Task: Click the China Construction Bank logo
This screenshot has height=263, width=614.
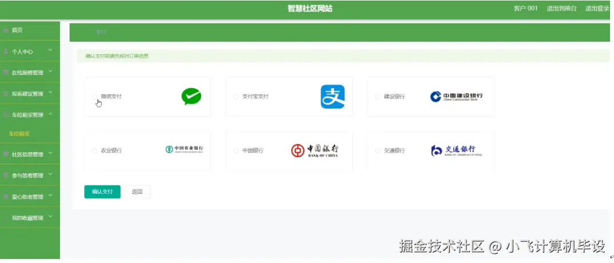Action: (x=456, y=97)
